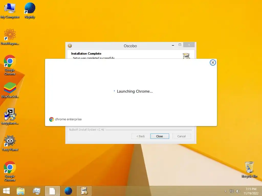Click the NSIS installer box icon in header
This screenshot has height=196, width=262.
coord(186,56)
